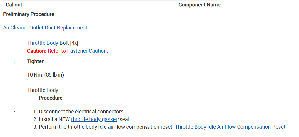Click the callout number 1 cell
299x137 pixels.
pos(14,62)
